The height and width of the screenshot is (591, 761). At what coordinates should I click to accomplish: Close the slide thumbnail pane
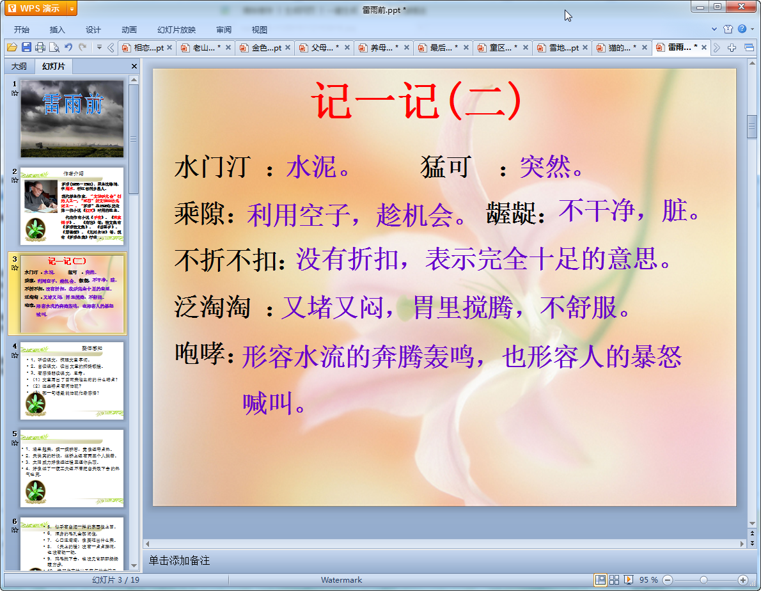pyautogui.click(x=134, y=66)
